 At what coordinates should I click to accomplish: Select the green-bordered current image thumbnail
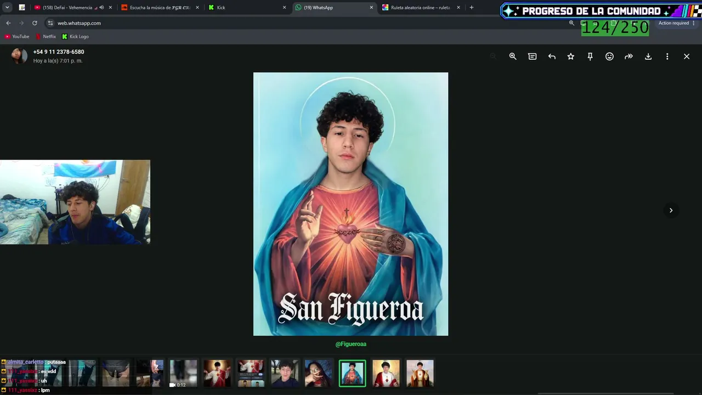(352, 374)
